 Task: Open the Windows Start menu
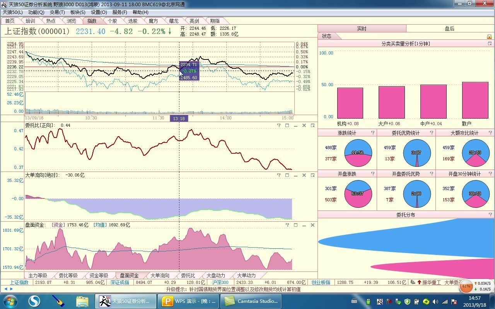10,301
